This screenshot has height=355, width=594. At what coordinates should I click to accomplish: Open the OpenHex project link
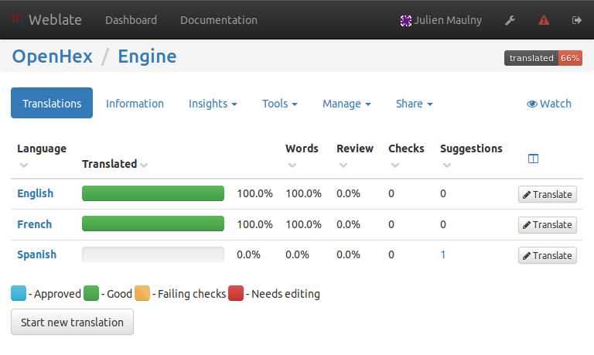[x=53, y=56]
